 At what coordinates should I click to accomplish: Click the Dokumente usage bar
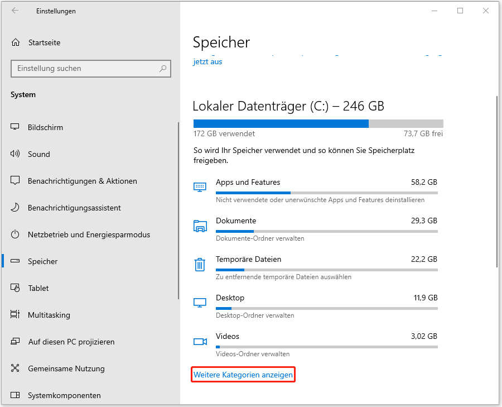[326, 231]
